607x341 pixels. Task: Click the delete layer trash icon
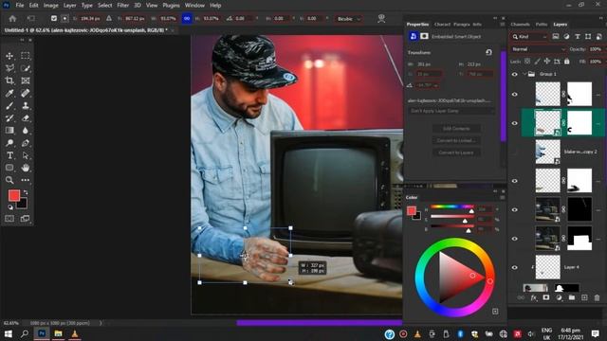597,297
